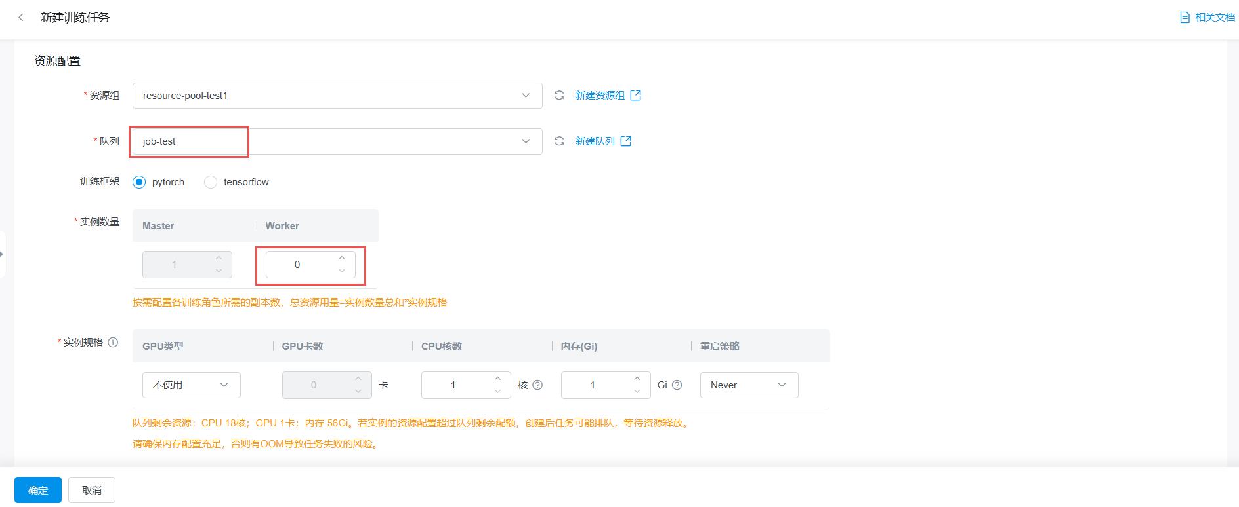Refresh the 资源组 list icon
Viewport: 1239px width, 507px height.
click(559, 96)
